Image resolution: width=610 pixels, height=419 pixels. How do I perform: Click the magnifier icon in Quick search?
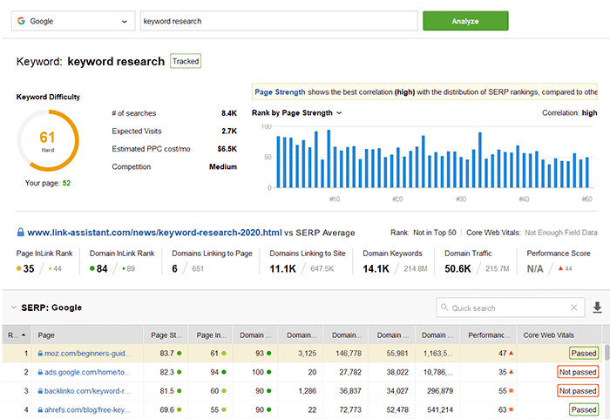coord(444,307)
